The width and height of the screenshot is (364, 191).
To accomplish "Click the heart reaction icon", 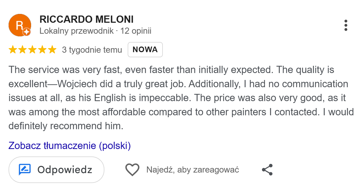I will [x=133, y=170].
